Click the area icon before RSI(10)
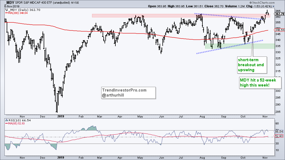 click(7, 120)
